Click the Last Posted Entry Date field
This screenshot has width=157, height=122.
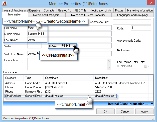tap(134, 66)
